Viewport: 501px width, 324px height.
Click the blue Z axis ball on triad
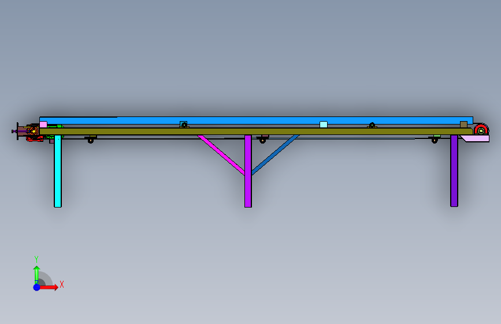(37, 287)
